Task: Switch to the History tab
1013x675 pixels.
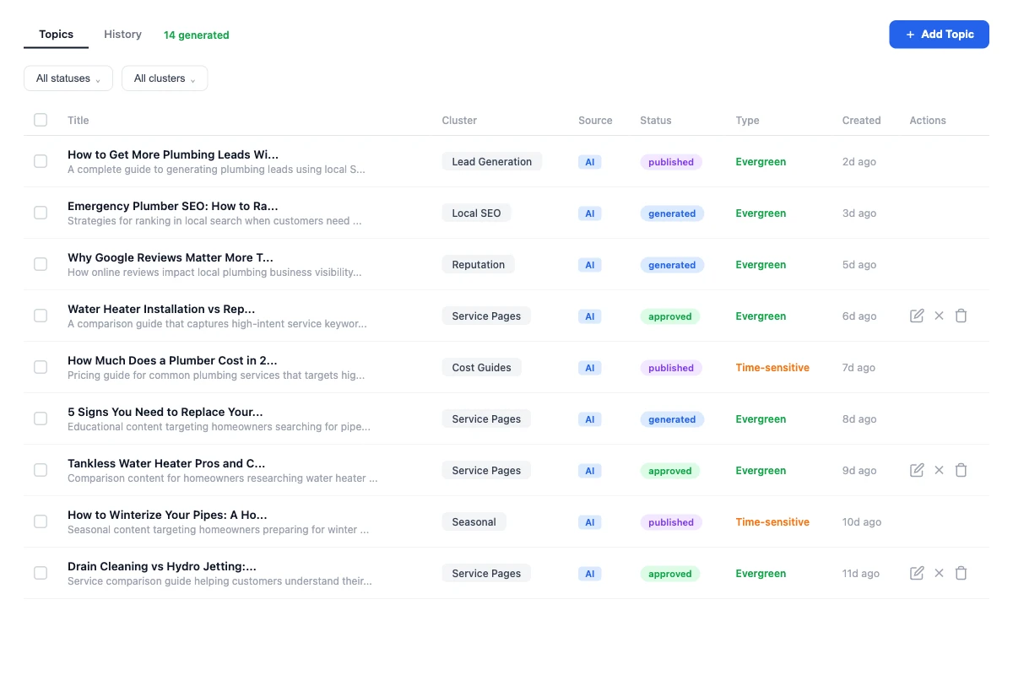Action: [122, 35]
